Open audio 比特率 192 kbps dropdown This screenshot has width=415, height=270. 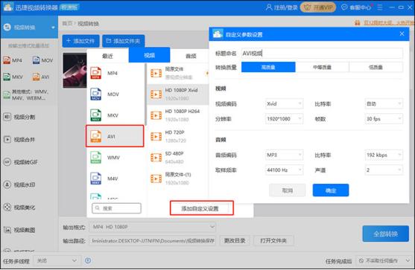tap(384, 155)
